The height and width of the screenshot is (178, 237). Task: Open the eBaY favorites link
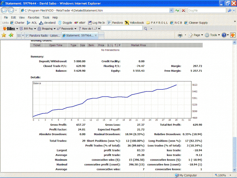tap(80, 23)
